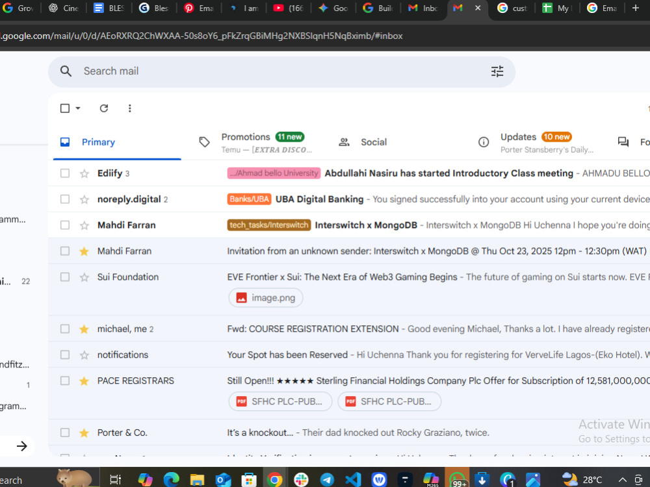Switch to the Pinterest browser tab
The height and width of the screenshot is (487, 650).
[198, 8]
